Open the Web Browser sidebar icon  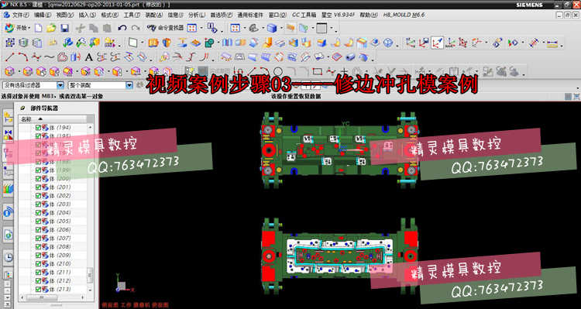click(9, 235)
